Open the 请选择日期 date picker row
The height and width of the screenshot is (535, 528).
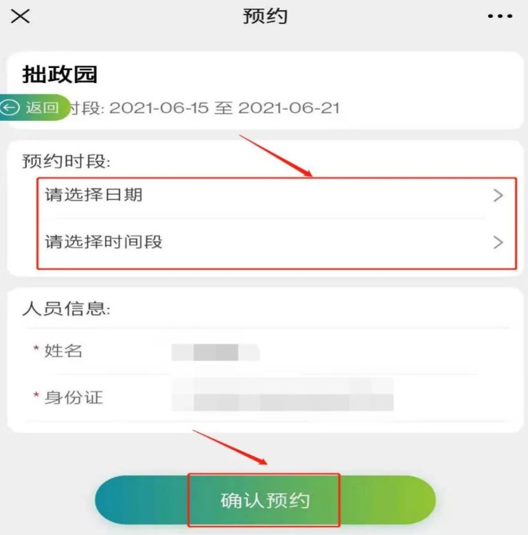tap(277, 196)
